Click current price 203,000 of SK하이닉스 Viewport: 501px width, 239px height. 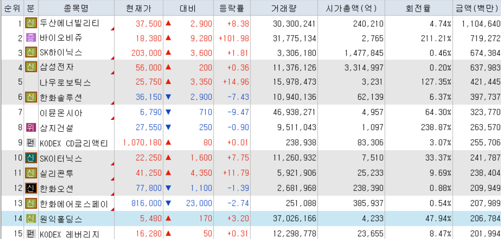point(147,52)
